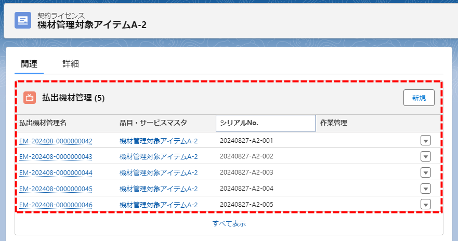Open record link EM-202408-0000000043
Image resolution: width=458 pixels, height=241 pixels.
pos(56,156)
